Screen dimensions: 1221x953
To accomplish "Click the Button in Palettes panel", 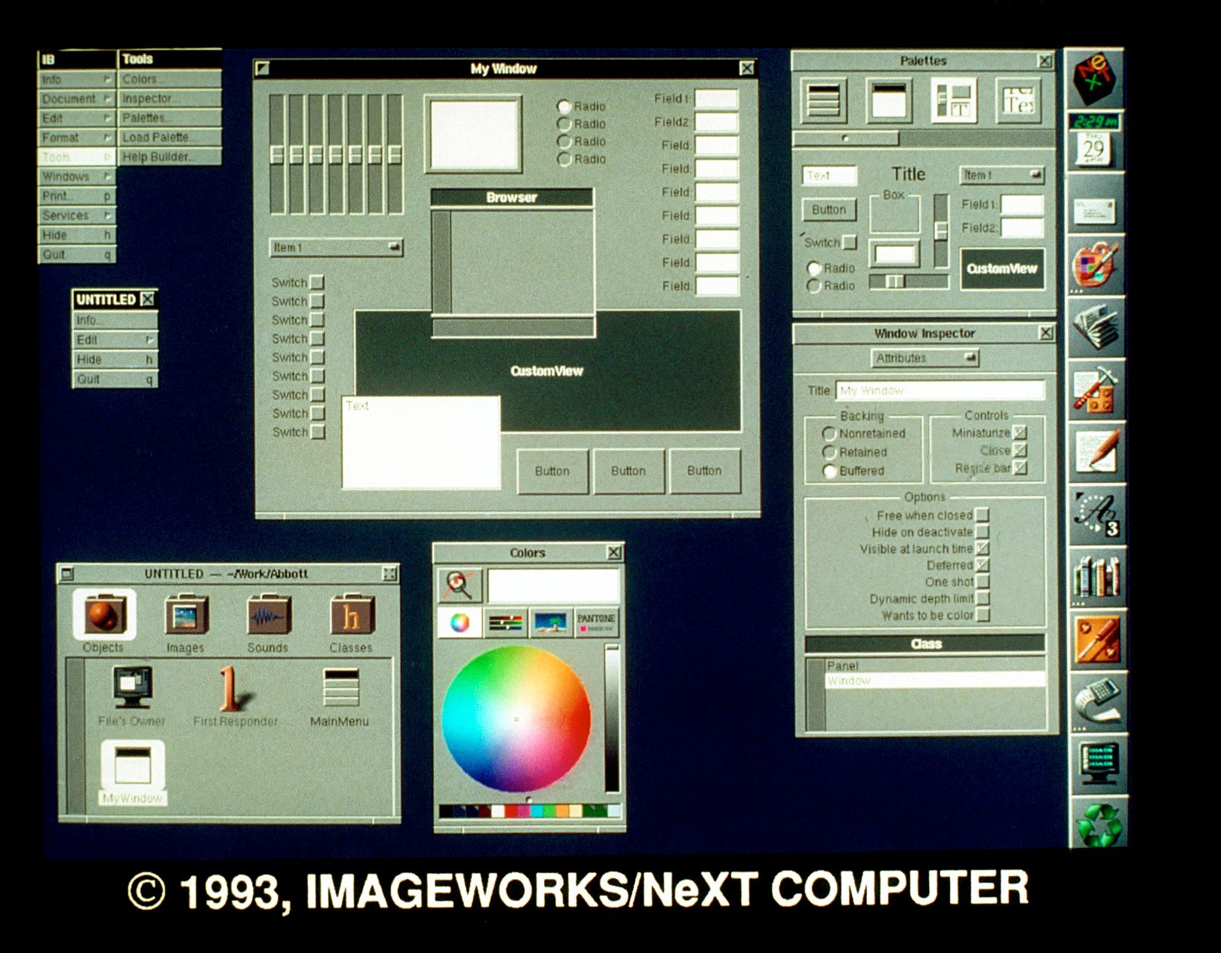I will point(829,210).
